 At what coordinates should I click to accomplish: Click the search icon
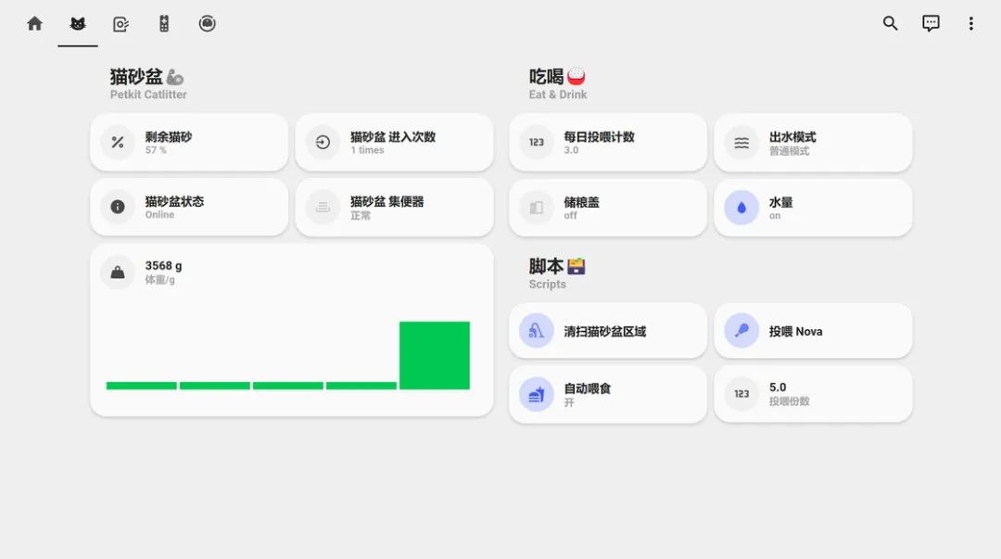890,24
